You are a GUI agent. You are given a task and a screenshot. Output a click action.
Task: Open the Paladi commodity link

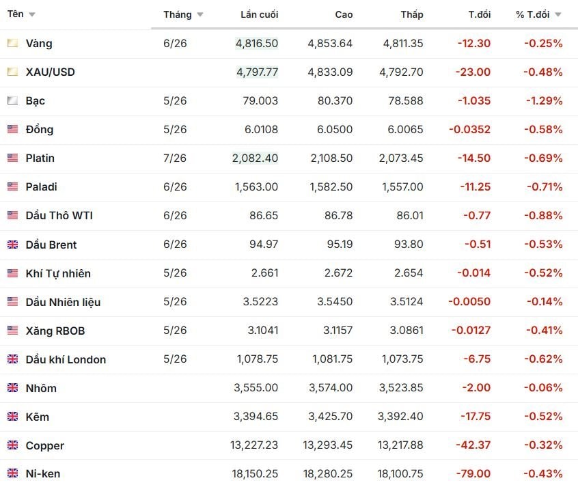pyautogui.click(x=41, y=186)
